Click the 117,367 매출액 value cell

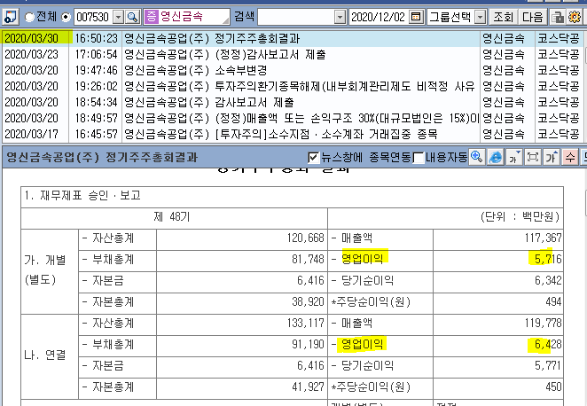click(x=498, y=238)
